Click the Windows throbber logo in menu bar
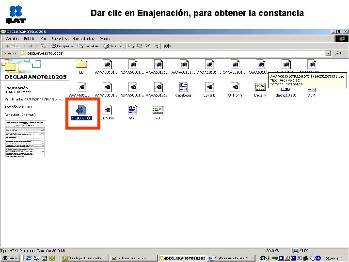349x262 pixels. click(342, 39)
